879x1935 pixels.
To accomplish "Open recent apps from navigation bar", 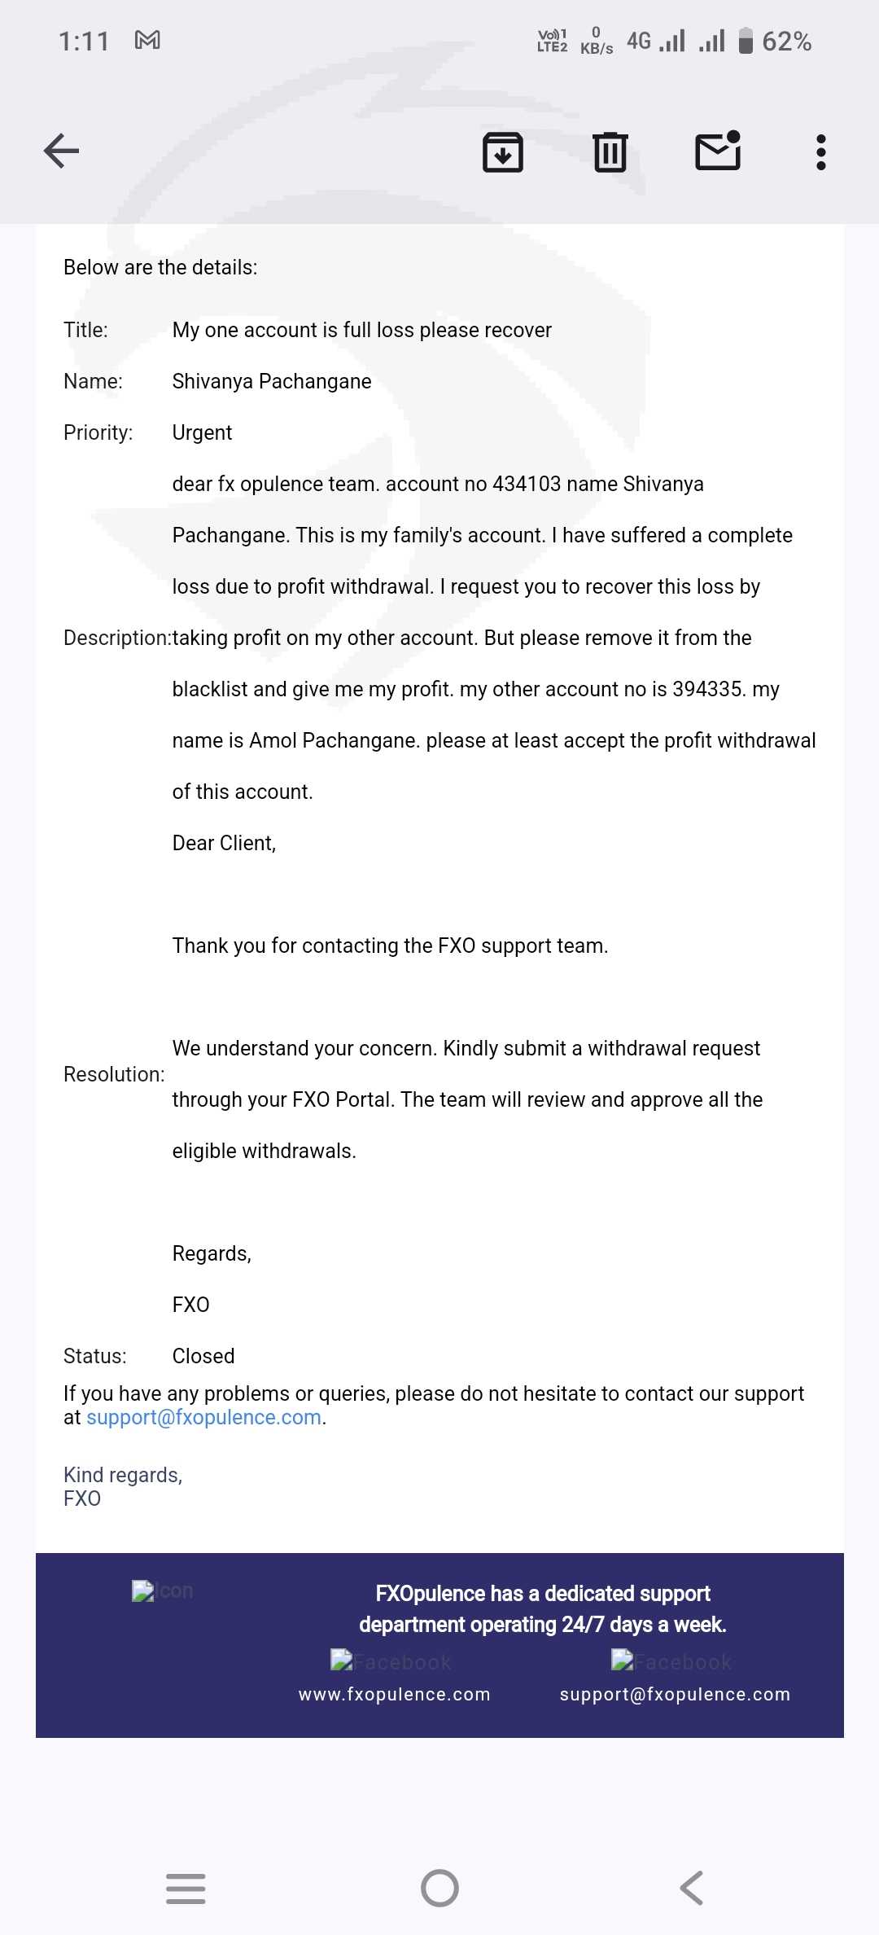I will 186,1888.
